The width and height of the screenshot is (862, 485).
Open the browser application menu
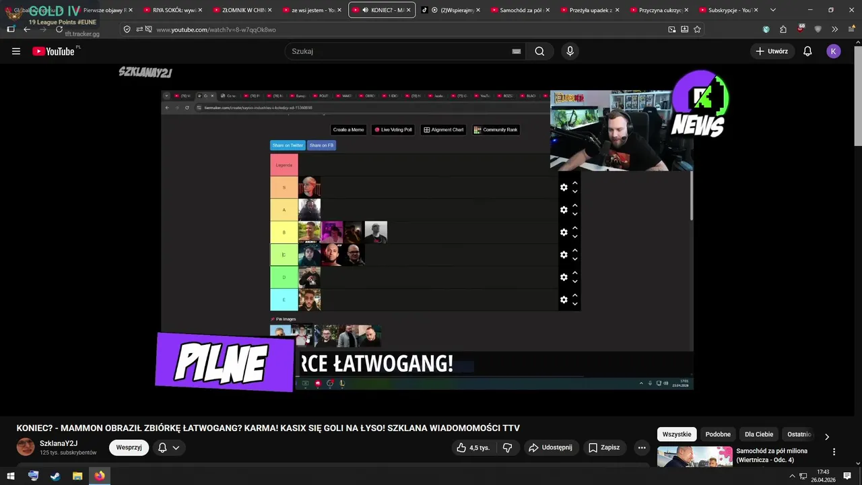pyautogui.click(x=850, y=30)
